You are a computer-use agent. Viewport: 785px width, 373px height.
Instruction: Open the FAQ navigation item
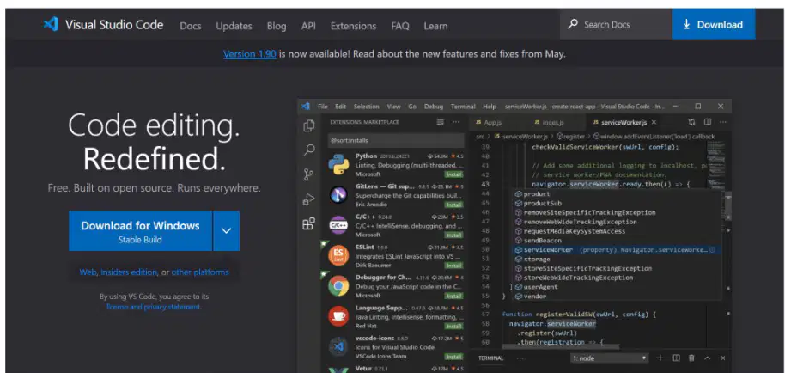pos(400,26)
